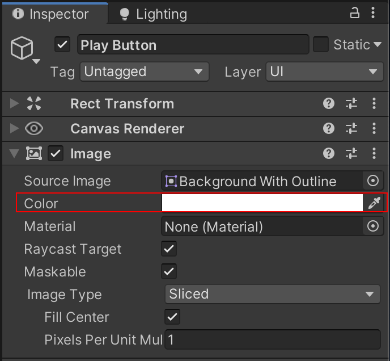Open the Tag dropdown showing Untagged

pyautogui.click(x=144, y=72)
